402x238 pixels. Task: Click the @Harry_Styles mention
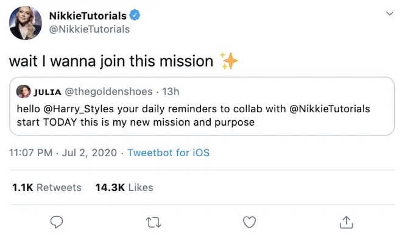(79, 109)
